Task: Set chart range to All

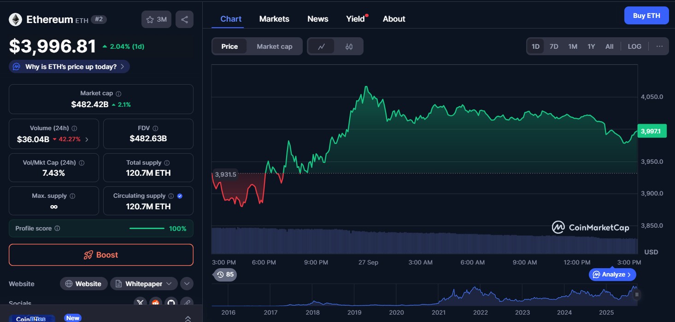Action: [609, 46]
